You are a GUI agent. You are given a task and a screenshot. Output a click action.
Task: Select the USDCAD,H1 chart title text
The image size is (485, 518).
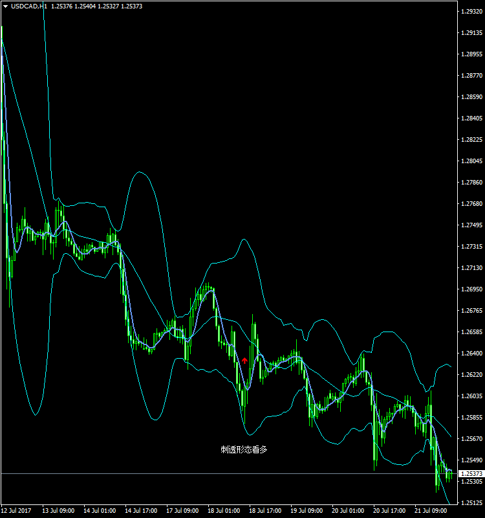(29, 6)
